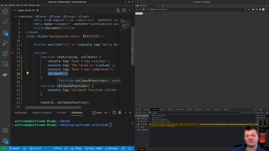Change the HTML language mode
This screenshot has width=269, height=151.
76,148
